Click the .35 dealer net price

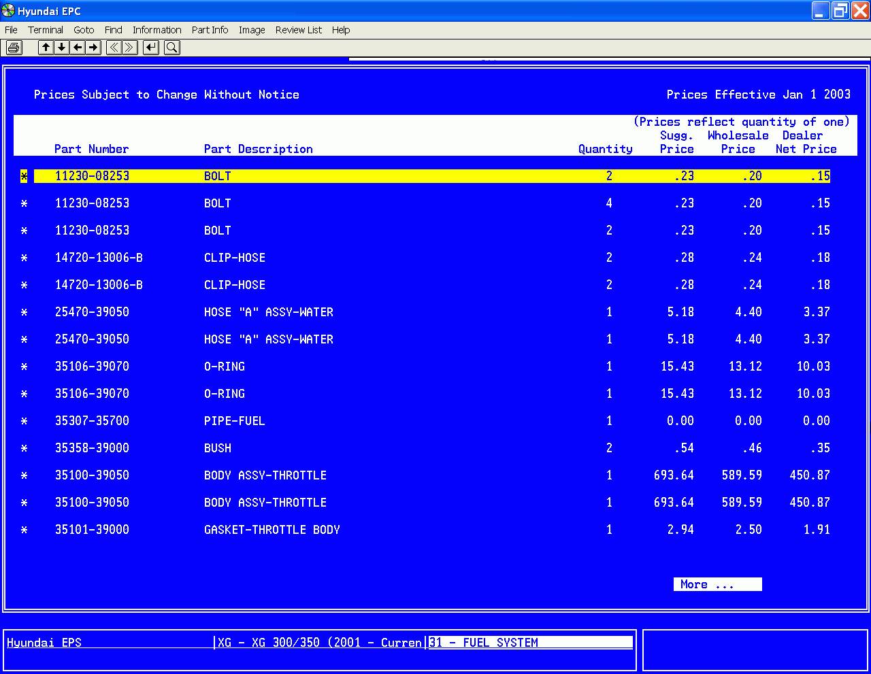[x=821, y=448]
